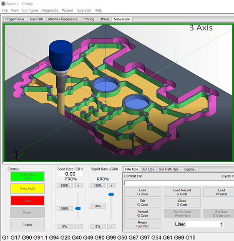The width and height of the screenshot is (234, 241).
Task: Click the RRO% slider handle
Action: pos(111,194)
